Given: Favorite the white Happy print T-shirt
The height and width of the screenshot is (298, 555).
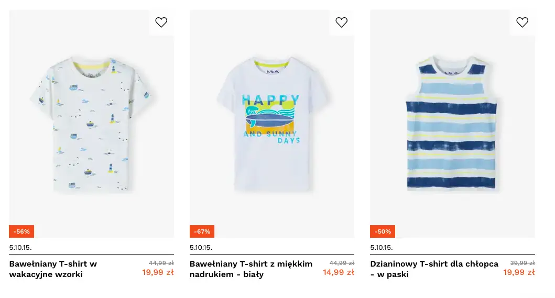Looking at the screenshot, I should point(342,23).
